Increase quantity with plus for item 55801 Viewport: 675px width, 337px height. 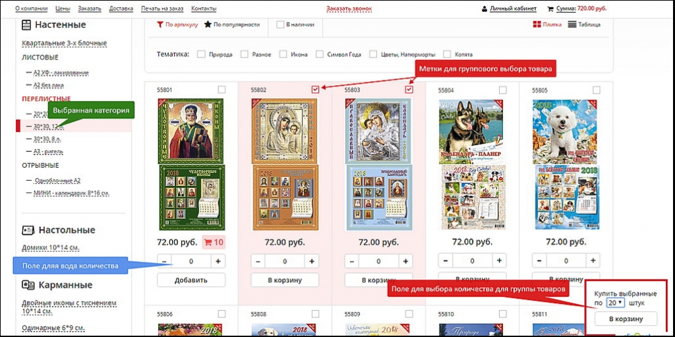[218, 261]
